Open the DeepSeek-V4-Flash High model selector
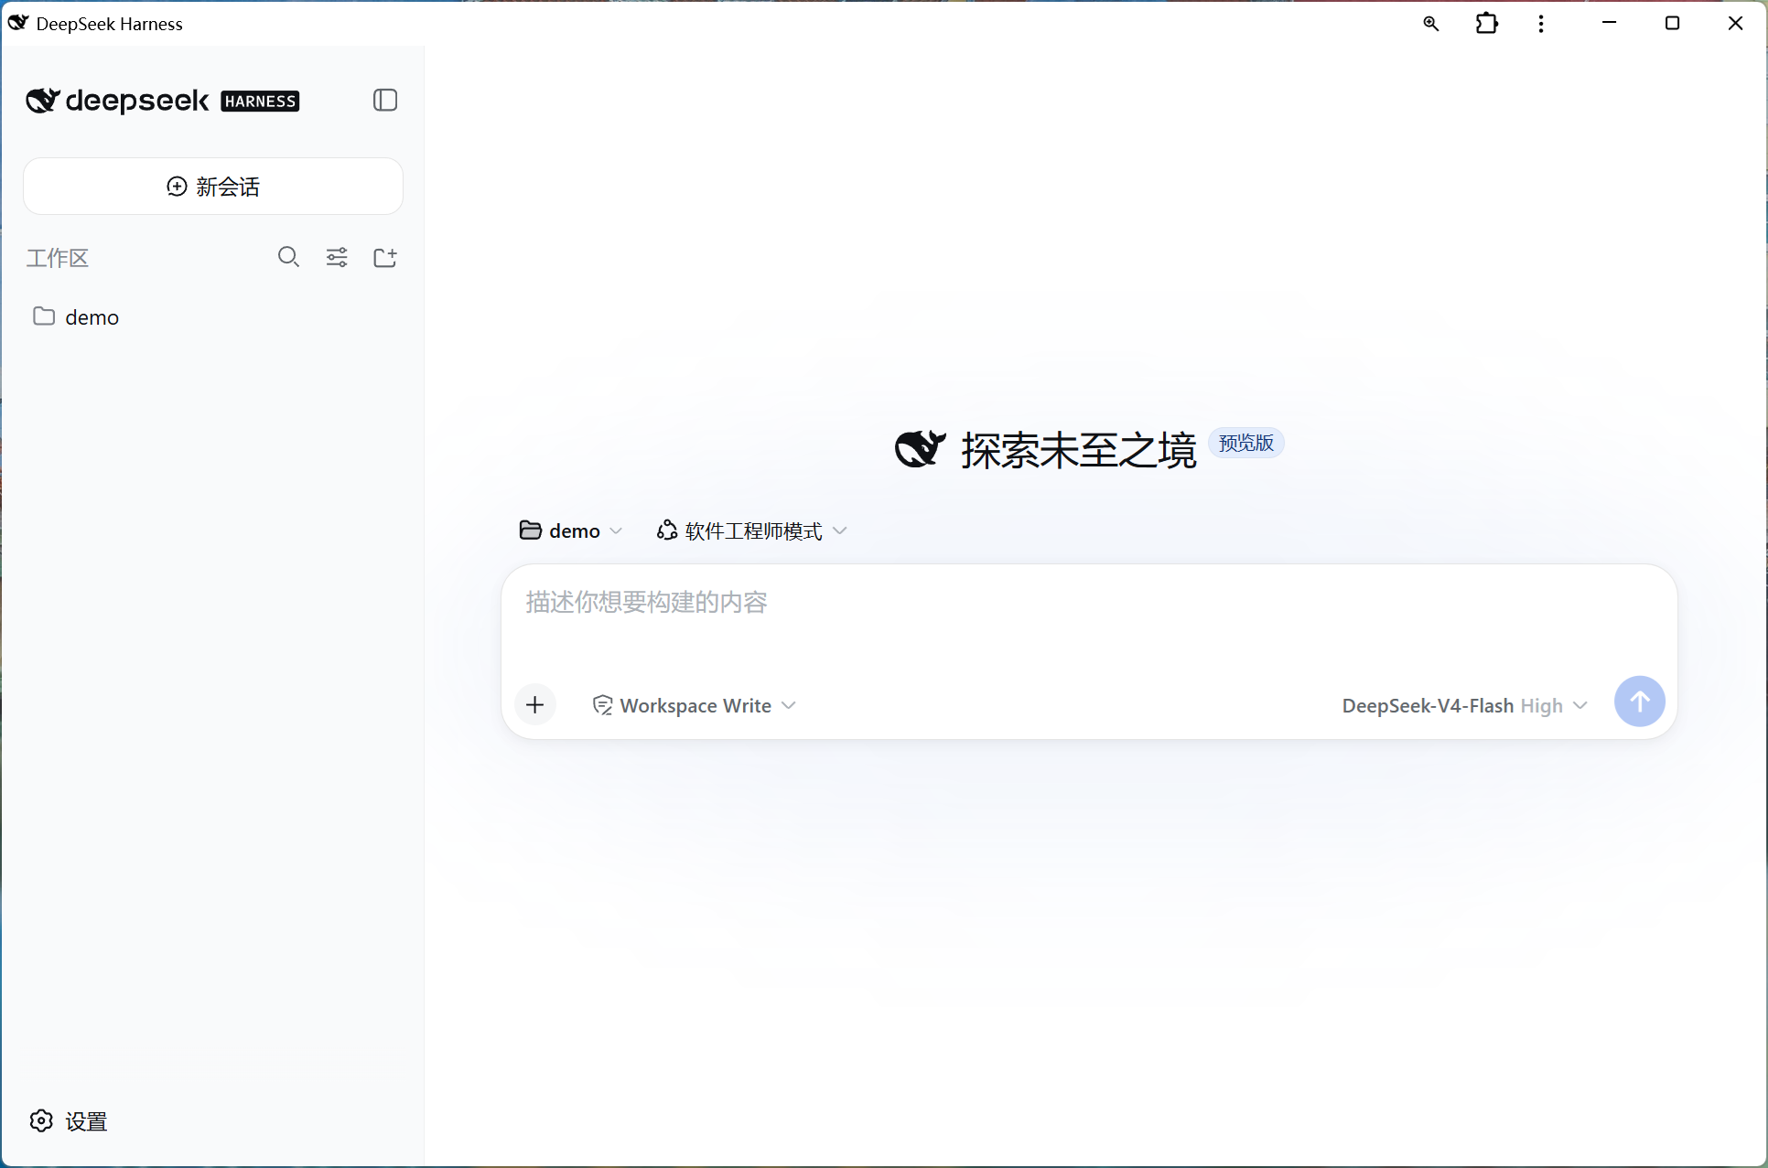 [1464, 705]
